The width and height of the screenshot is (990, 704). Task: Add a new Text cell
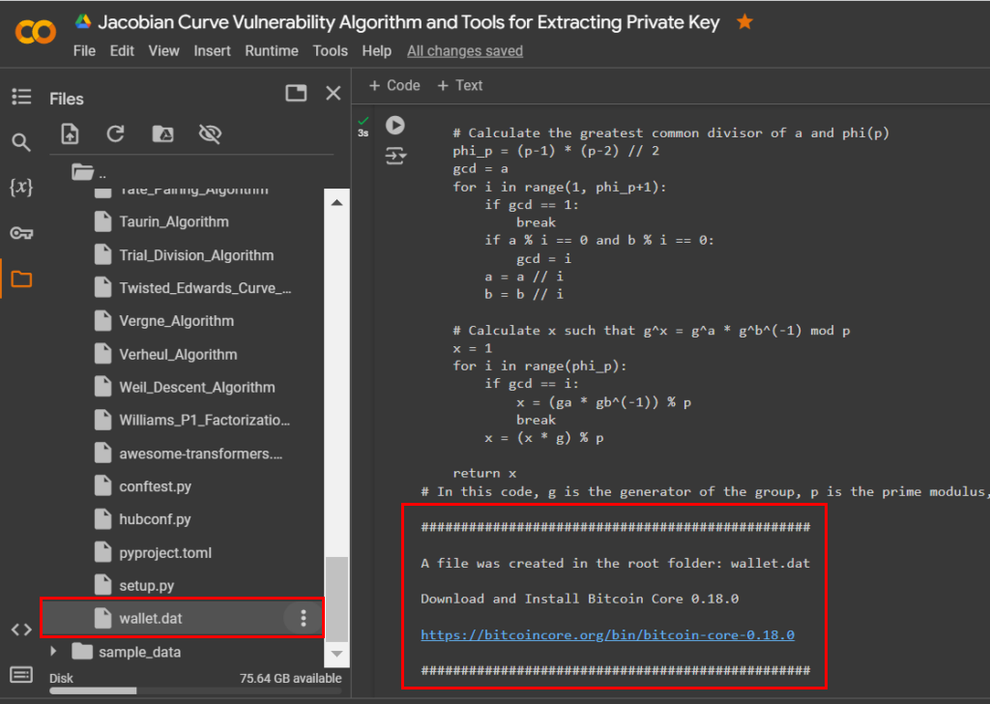point(460,85)
